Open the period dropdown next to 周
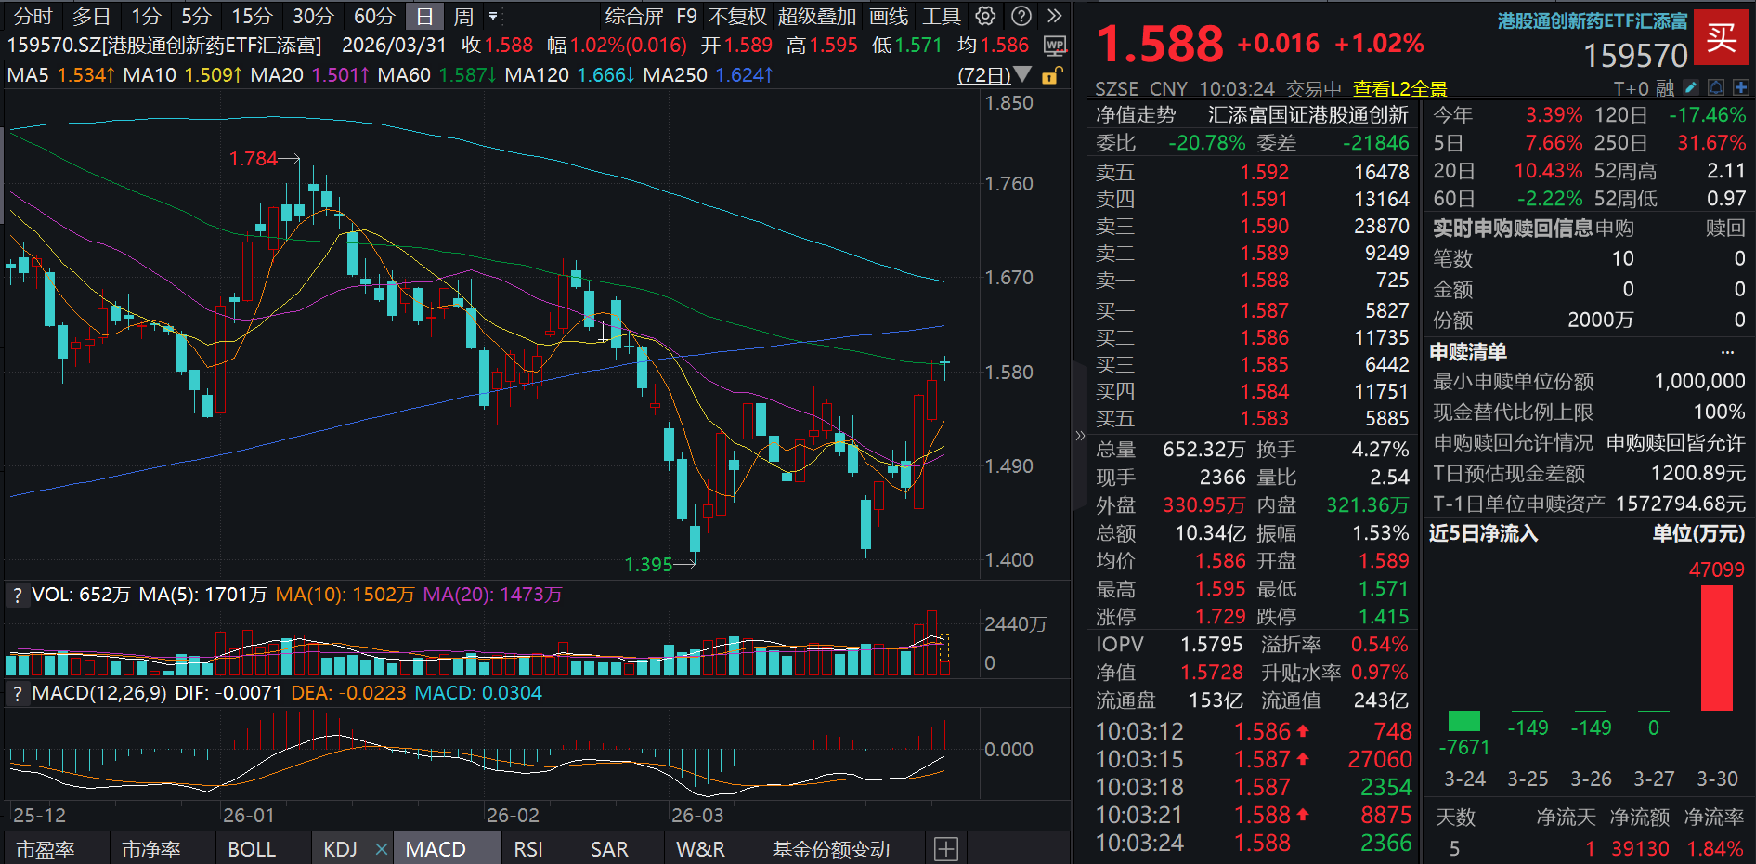Screen dimensions: 1756x864 (495, 16)
